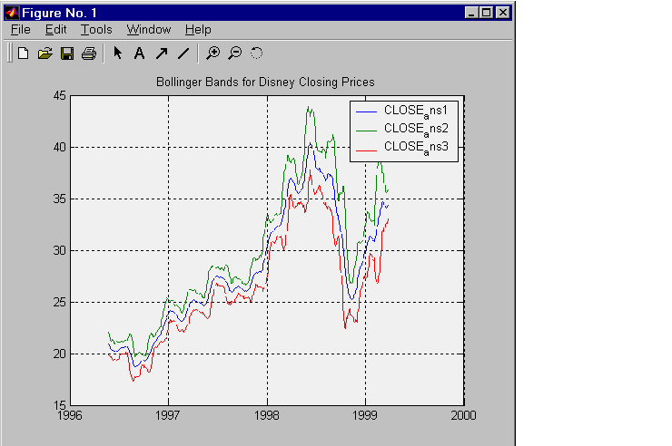Screen dimensions: 672x446
Task: Click the y-axis label 25
Action: coord(60,303)
